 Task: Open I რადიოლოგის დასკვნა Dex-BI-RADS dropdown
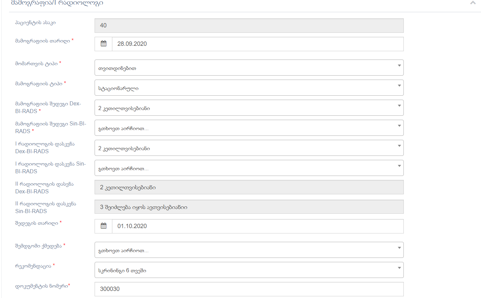tap(249, 148)
